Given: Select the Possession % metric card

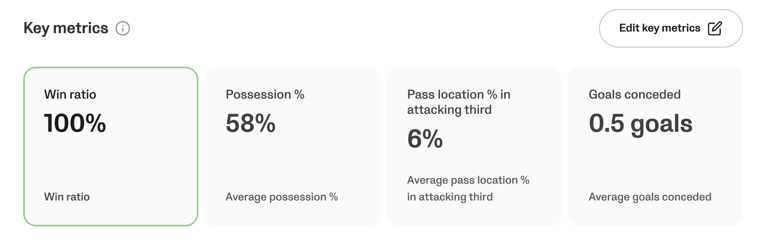Looking at the screenshot, I should tap(292, 160).
